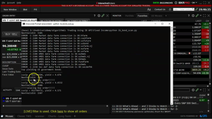Click the Anaconda Prompt vertical scrollbar down arrow
Image resolution: width=212 pixels, height=119 pixels.
[172, 103]
